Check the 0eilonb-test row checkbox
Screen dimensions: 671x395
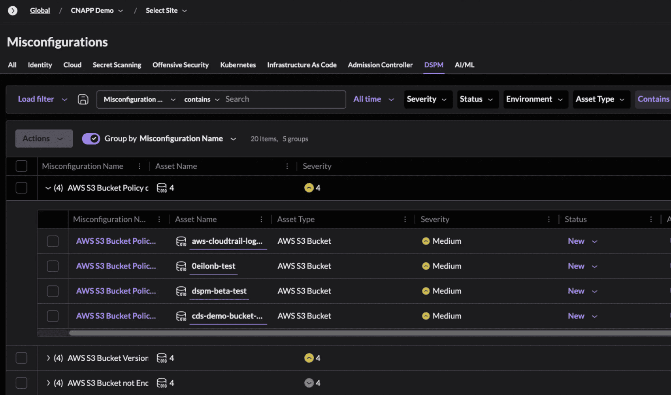pyautogui.click(x=53, y=266)
